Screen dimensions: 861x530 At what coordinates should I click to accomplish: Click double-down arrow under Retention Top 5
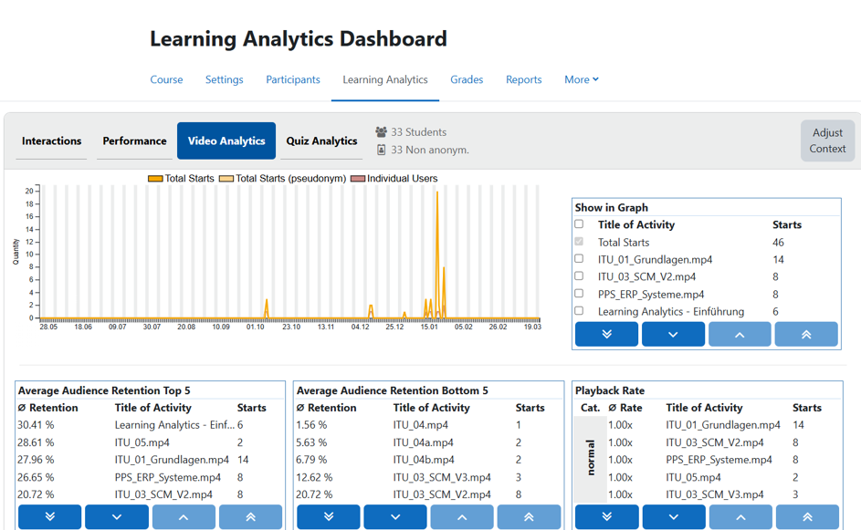point(50,517)
